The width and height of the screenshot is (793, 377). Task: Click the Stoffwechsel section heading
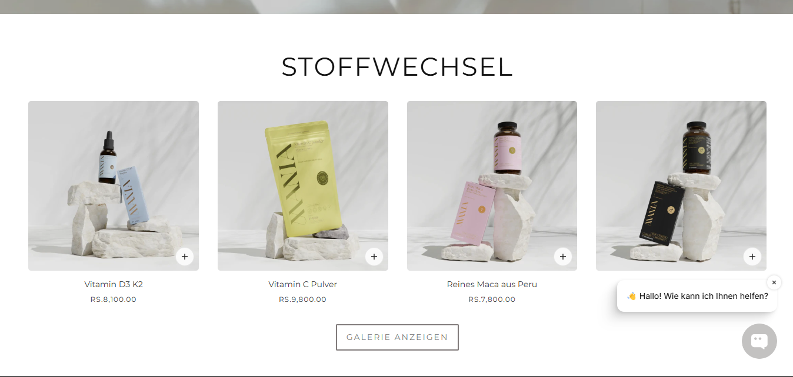click(397, 67)
